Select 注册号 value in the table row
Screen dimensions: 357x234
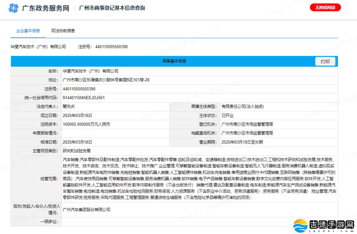(x=79, y=89)
